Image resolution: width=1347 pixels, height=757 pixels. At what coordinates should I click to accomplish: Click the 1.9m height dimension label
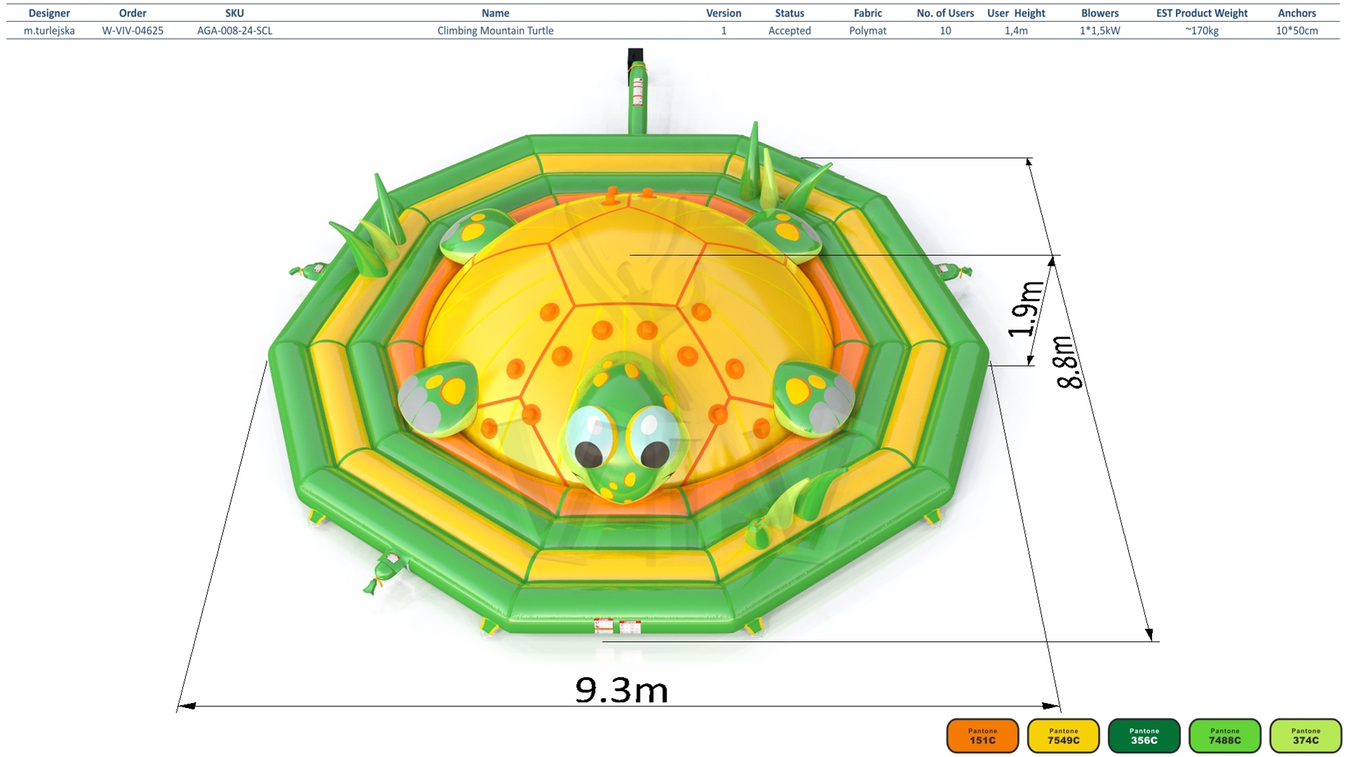(x=1025, y=309)
